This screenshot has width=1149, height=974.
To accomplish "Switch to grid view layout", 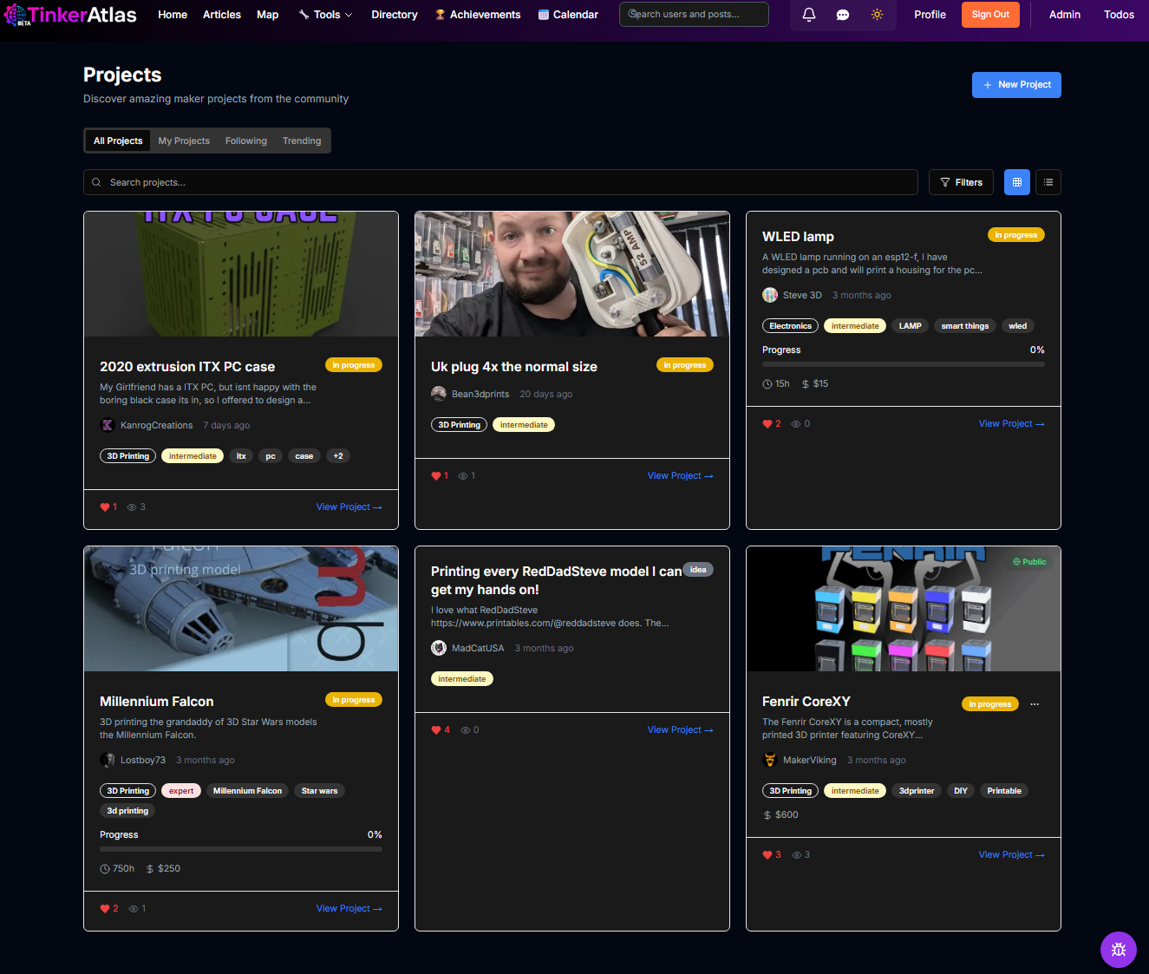I will (x=1016, y=182).
